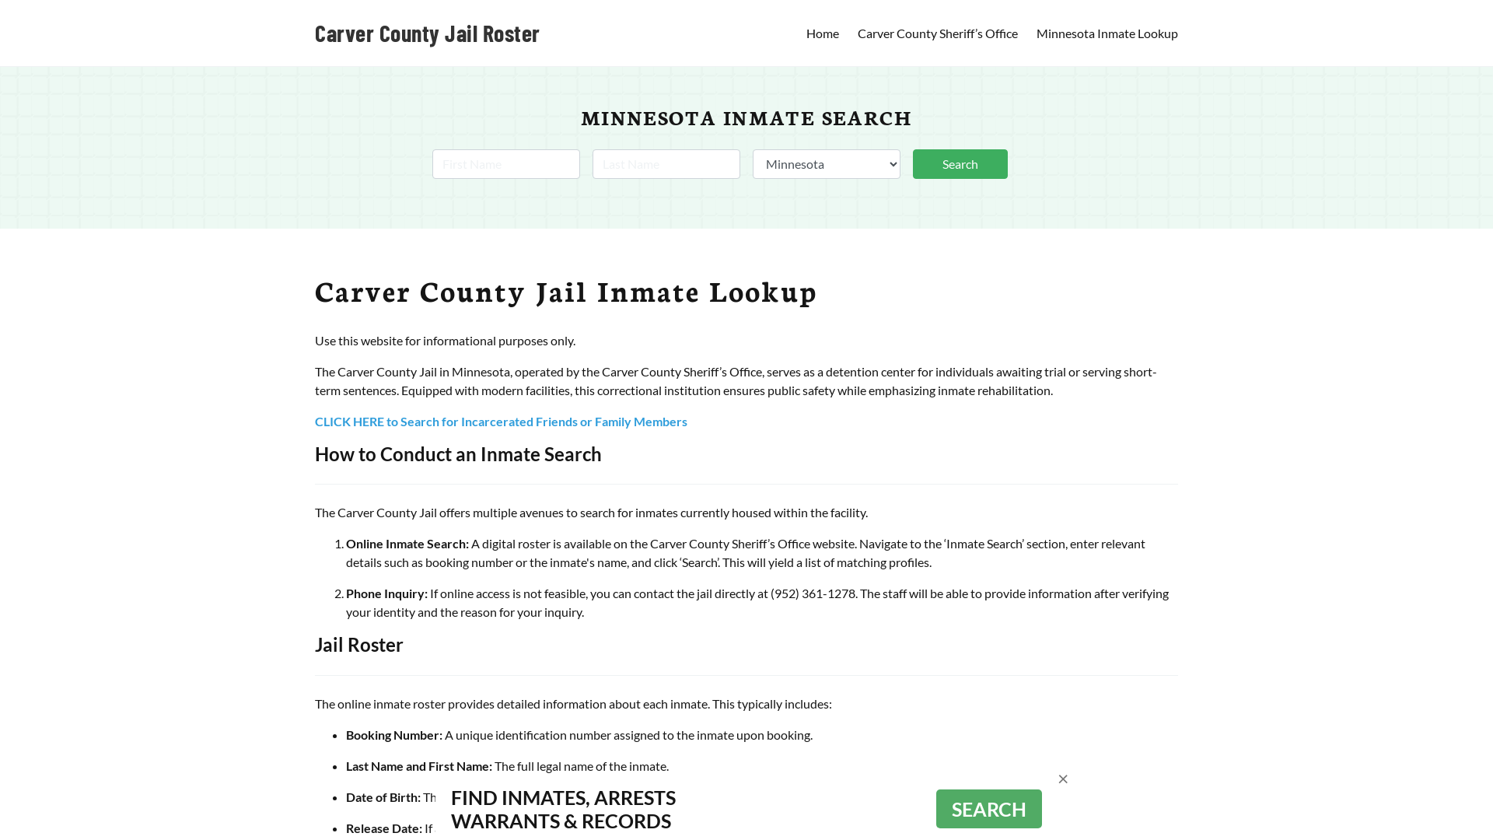Click 'CLICK HERE to Search for Incarcerated' link
Screen dimensions: 1493x840
501,422
